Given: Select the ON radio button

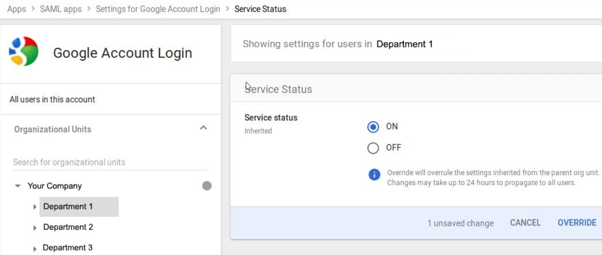Looking at the screenshot, I should coord(373,127).
